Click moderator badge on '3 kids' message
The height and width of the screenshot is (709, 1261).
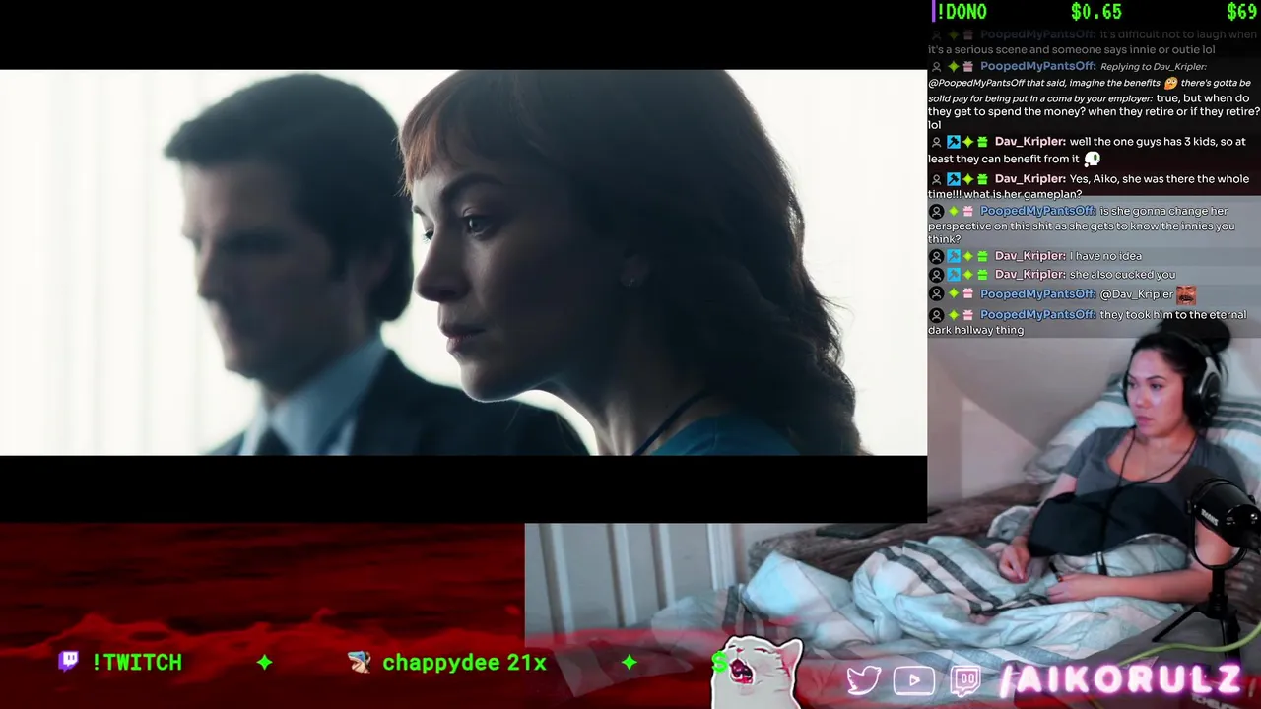pyautogui.click(x=953, y=142)
